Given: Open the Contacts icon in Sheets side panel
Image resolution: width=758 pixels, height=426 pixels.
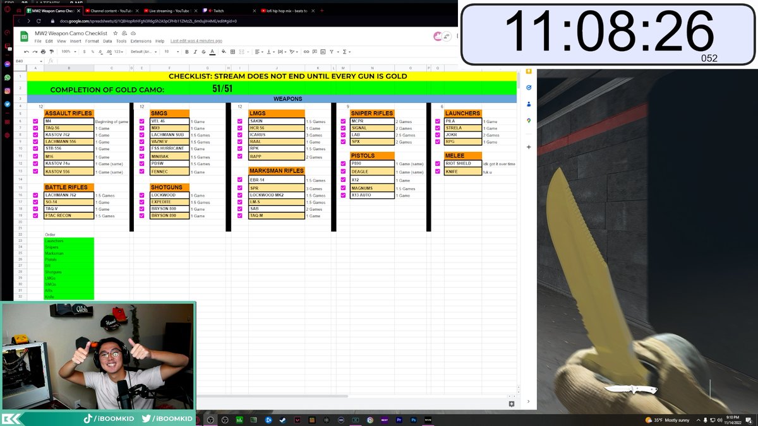Looking at the screenshot, I should pos(528,104).
